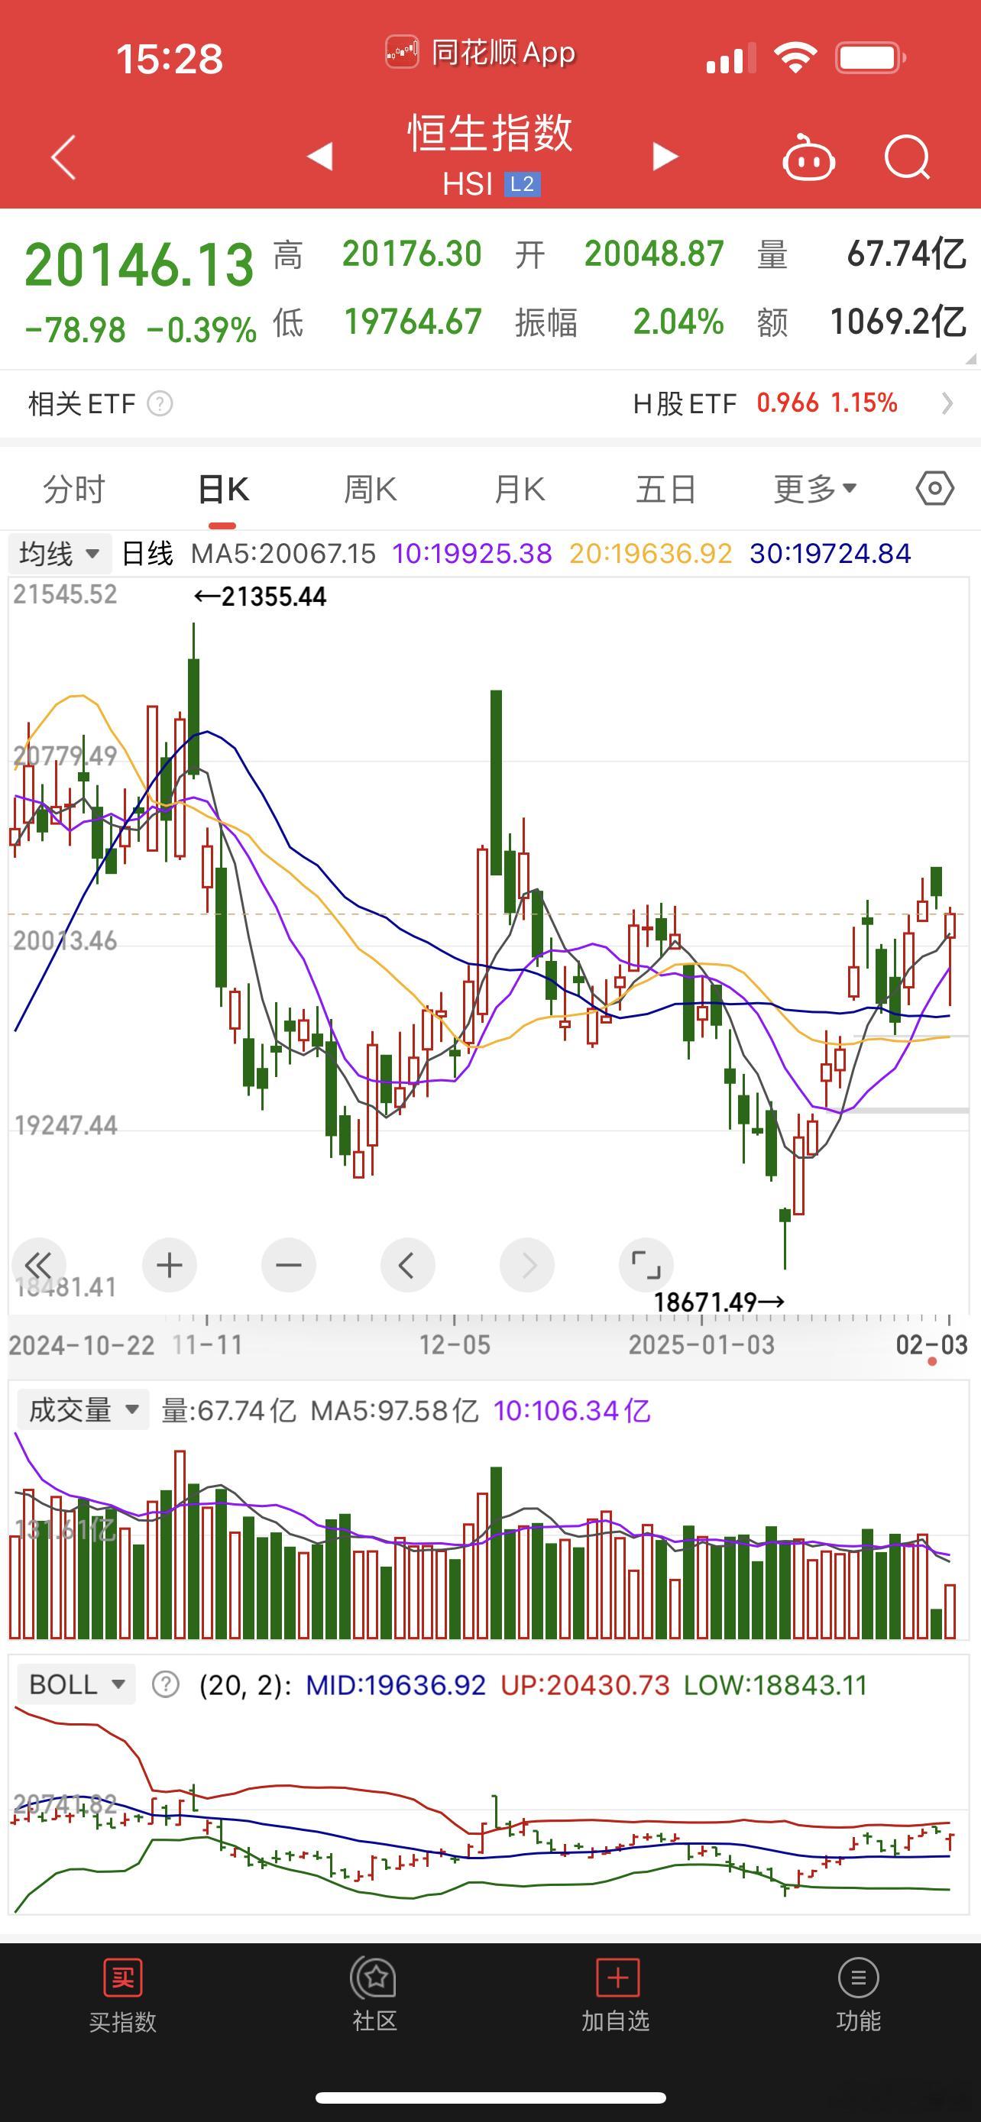Image resolution: width=981 pixels, height=2122 pixels.
Task: Tap the question mark beside 相关ETF
Action: pos(160,403)
